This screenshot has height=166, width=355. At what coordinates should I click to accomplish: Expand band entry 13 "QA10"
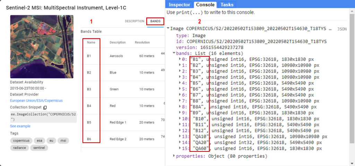click(x=180, y=137)
